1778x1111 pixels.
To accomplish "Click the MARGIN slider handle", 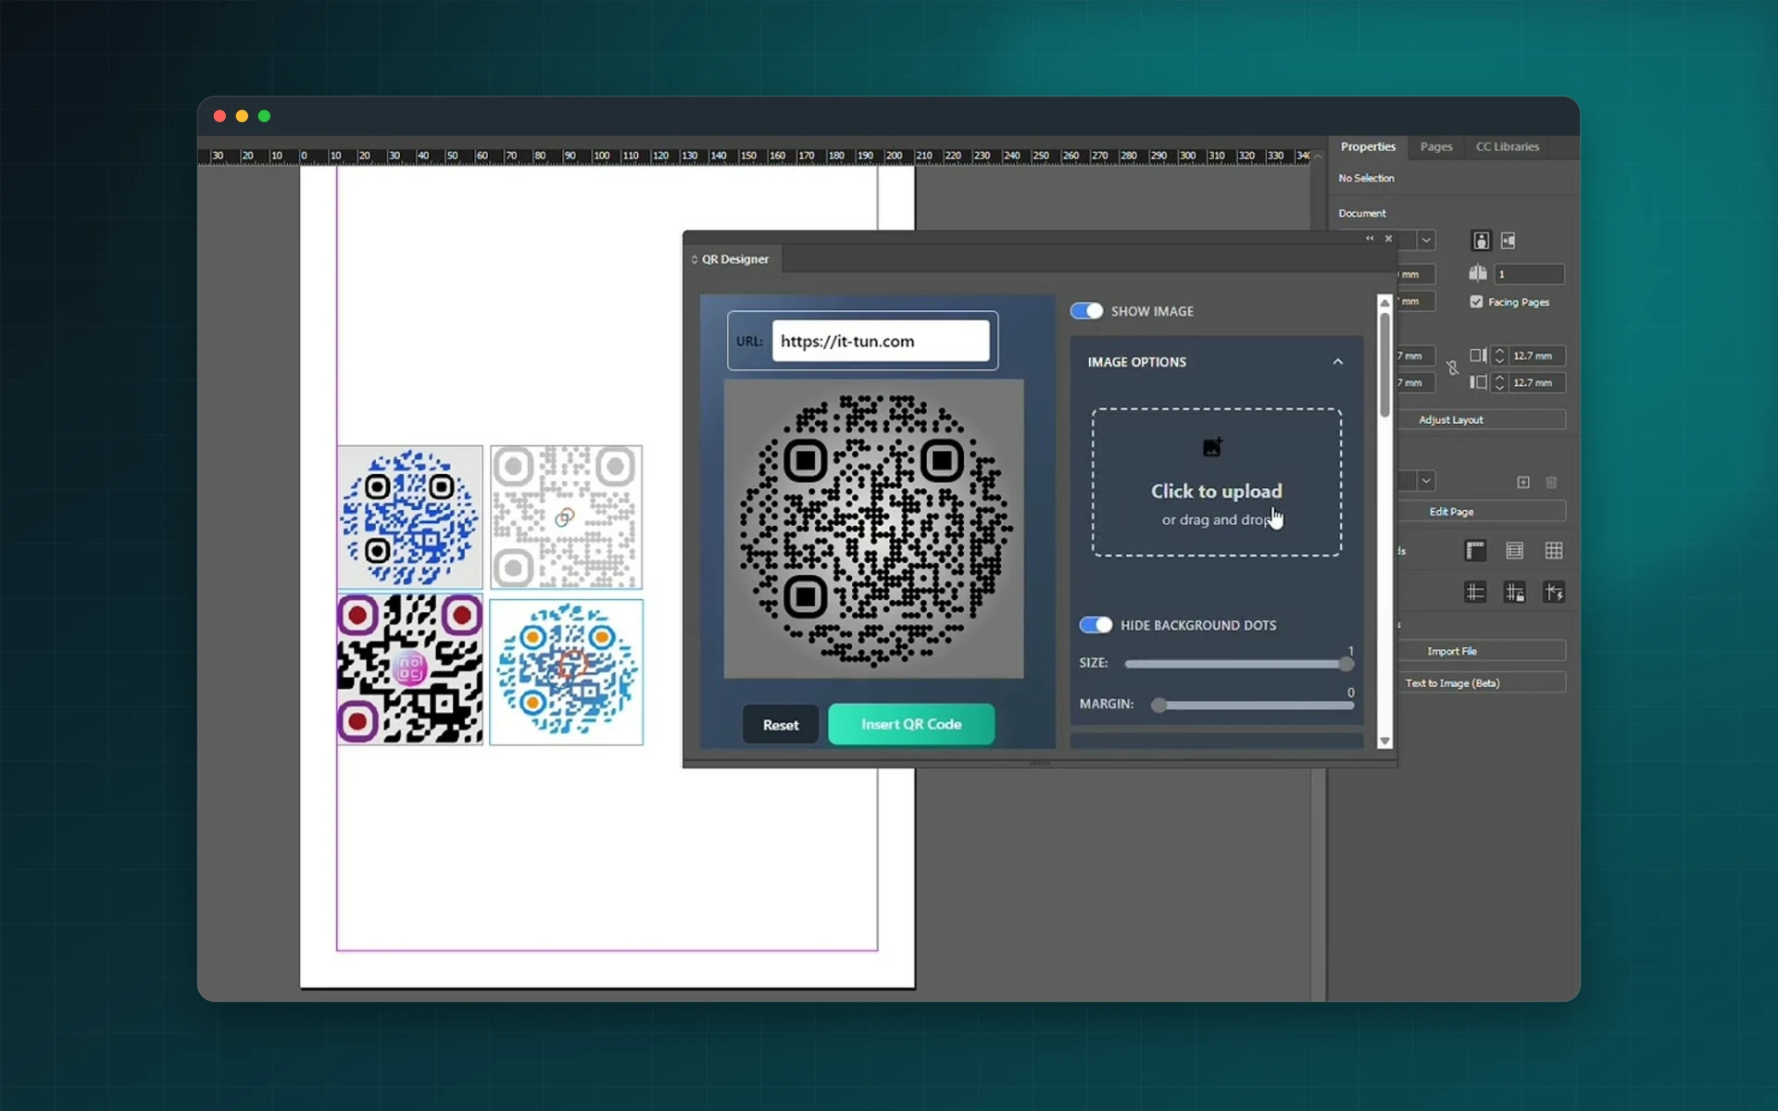I will 1158,705.
